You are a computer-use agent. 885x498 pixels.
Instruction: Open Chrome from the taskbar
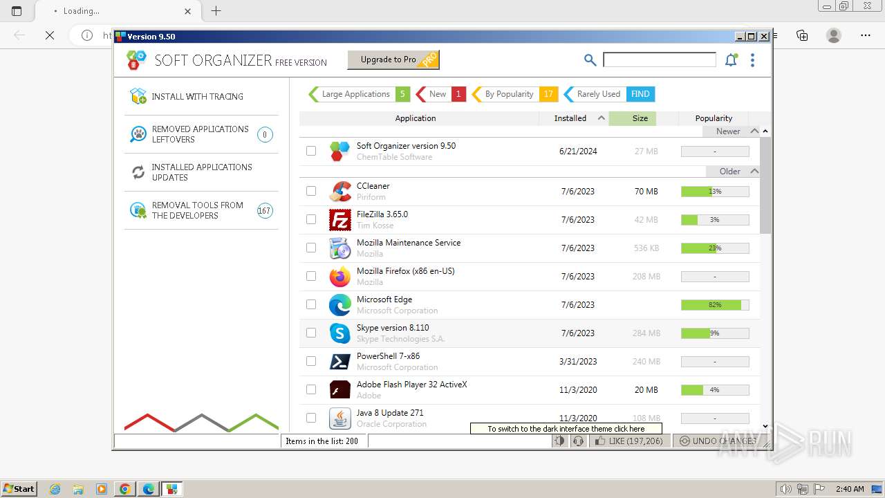(x=125, y=489)
